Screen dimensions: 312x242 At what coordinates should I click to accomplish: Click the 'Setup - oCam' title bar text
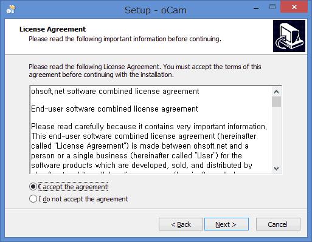[x=156, y=10]
